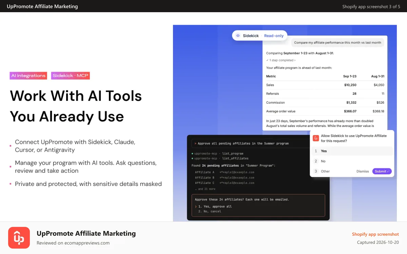This screenshot has width=407, height=254.
Task: Click 'Reviewed on ecomappreviews.com'
Action: coord(73,243)
